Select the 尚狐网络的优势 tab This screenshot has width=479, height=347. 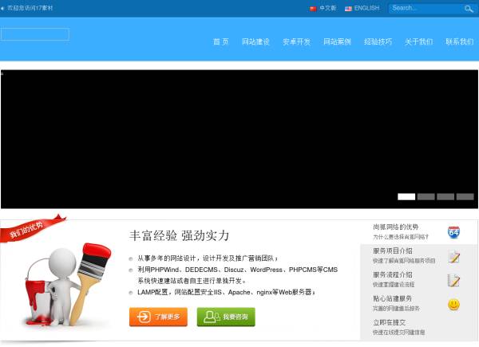point(418,232)
